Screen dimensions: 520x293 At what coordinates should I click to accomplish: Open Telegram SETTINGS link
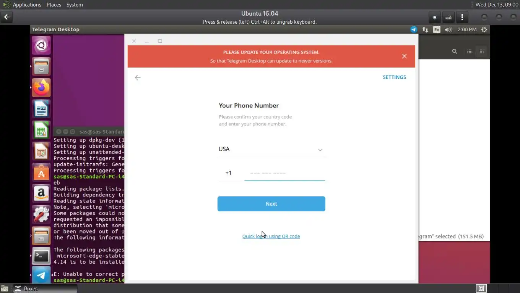tap(394, 77)
